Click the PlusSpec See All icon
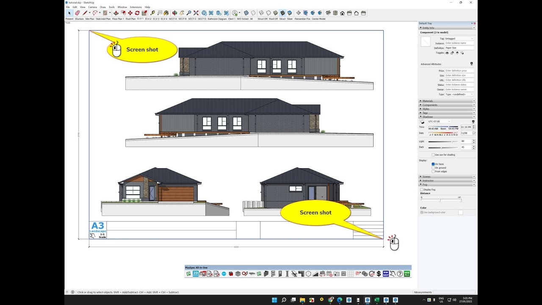Viewport: 542px width, 305px height. click(x=407, y=274)
